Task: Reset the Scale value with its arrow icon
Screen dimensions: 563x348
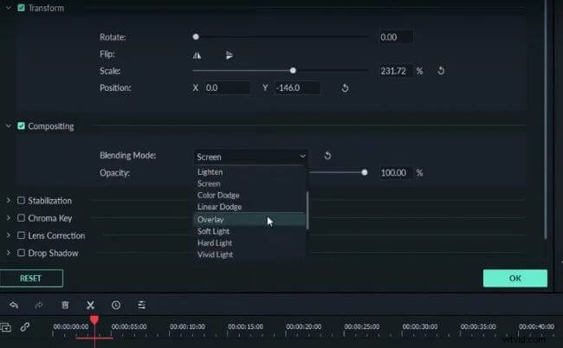Action: (441, 71)
